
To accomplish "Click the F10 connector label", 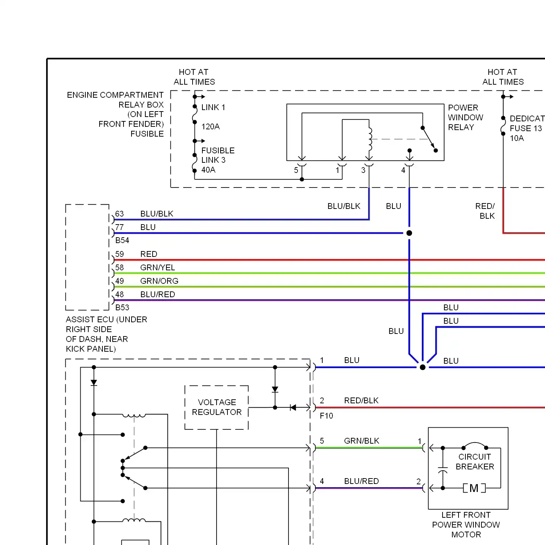I will pyautogui.click(x=326, y=416).
